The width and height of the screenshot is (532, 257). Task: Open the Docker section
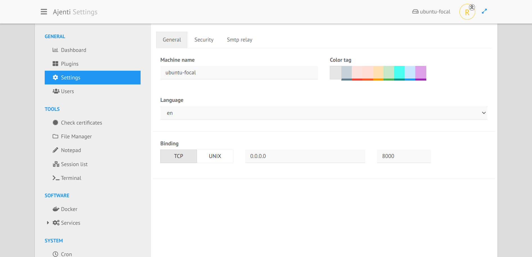pos(93,209)
